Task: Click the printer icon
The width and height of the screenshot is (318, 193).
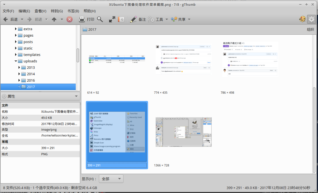Action: pos(82,19)
